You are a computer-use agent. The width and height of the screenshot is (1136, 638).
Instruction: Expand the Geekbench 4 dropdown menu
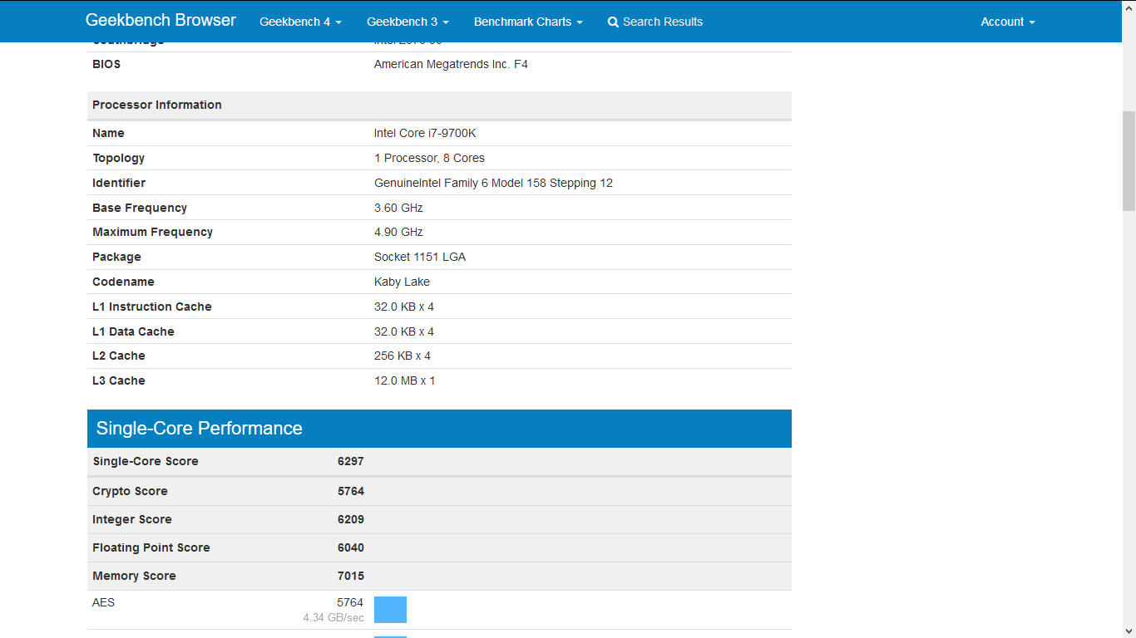tap(300, 22)
